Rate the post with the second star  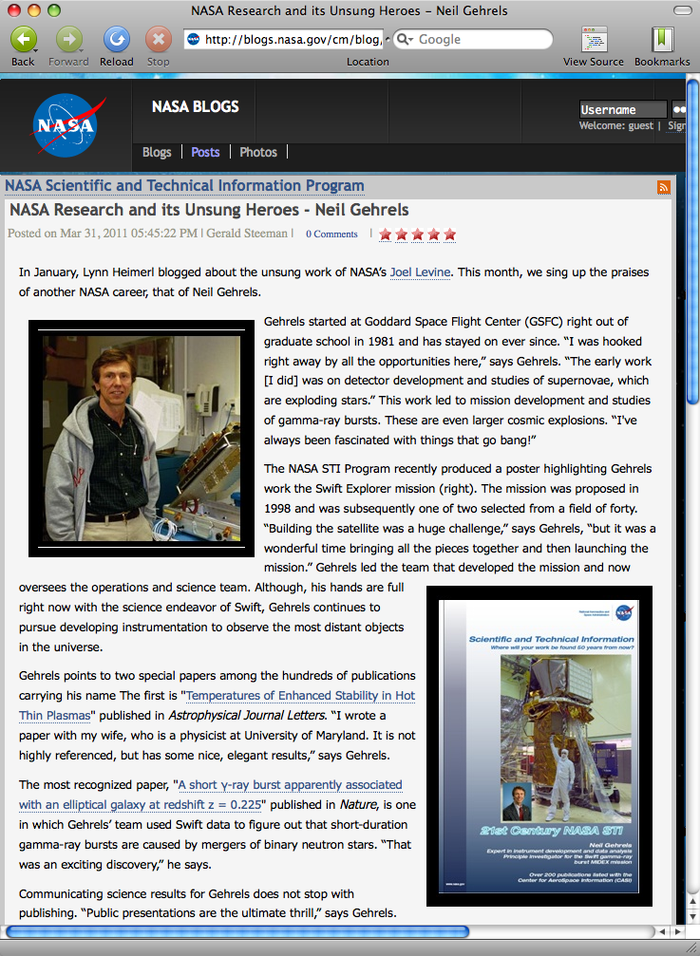pos(401,234)
